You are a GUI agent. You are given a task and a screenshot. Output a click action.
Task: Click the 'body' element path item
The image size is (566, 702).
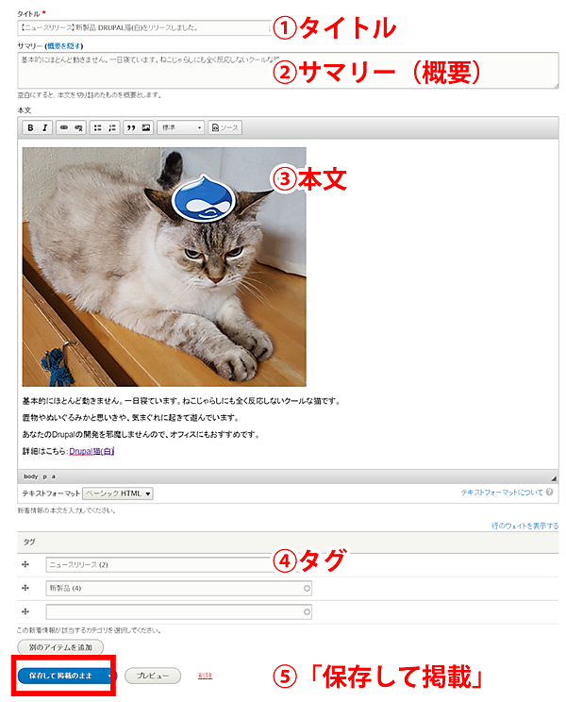click(x=31, y=476)
